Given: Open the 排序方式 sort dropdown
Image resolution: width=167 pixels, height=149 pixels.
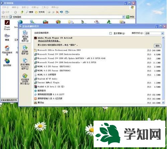Looking at the screenshot, I should (x=154, y=33).
